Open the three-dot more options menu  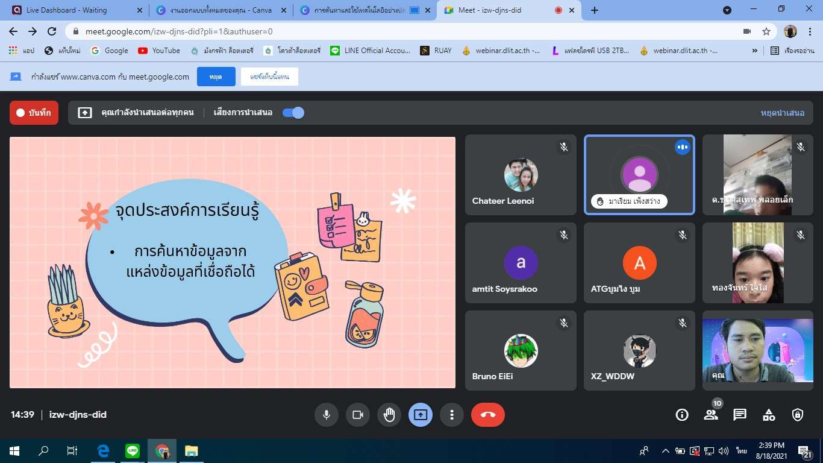(x=452, y=415)
